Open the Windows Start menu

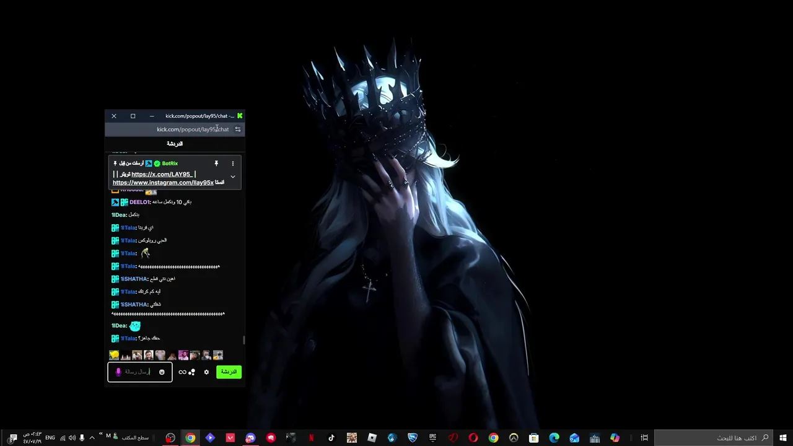[783, 437]
